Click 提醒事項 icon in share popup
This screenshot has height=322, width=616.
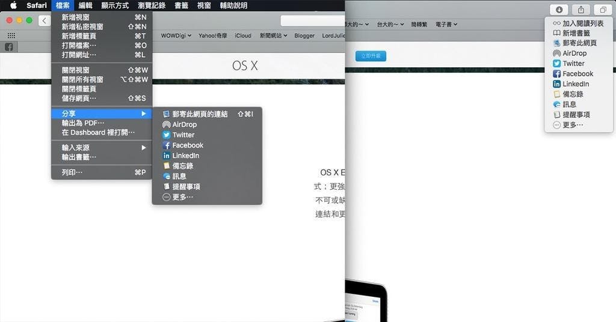coord(556,115)
